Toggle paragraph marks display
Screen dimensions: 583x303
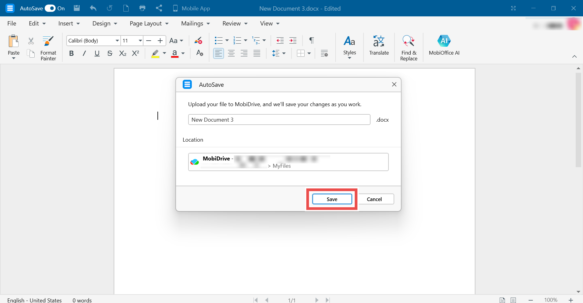(312, 41)
